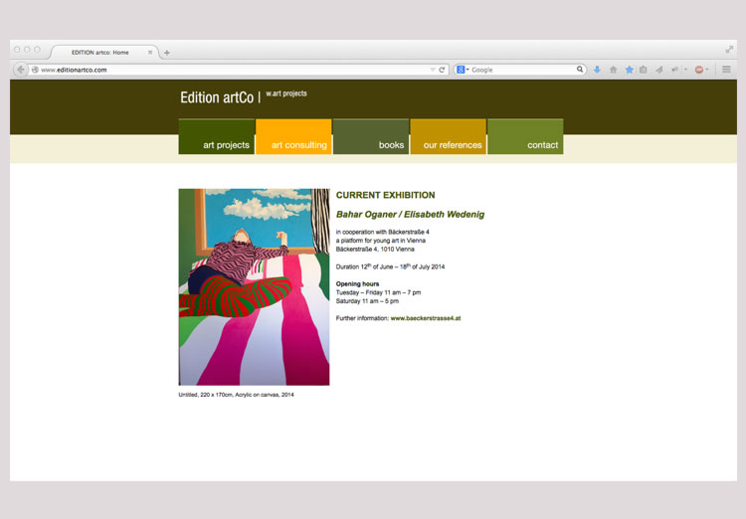Reload the page with the refresh icon
The image size is (746, 519).
442,70
